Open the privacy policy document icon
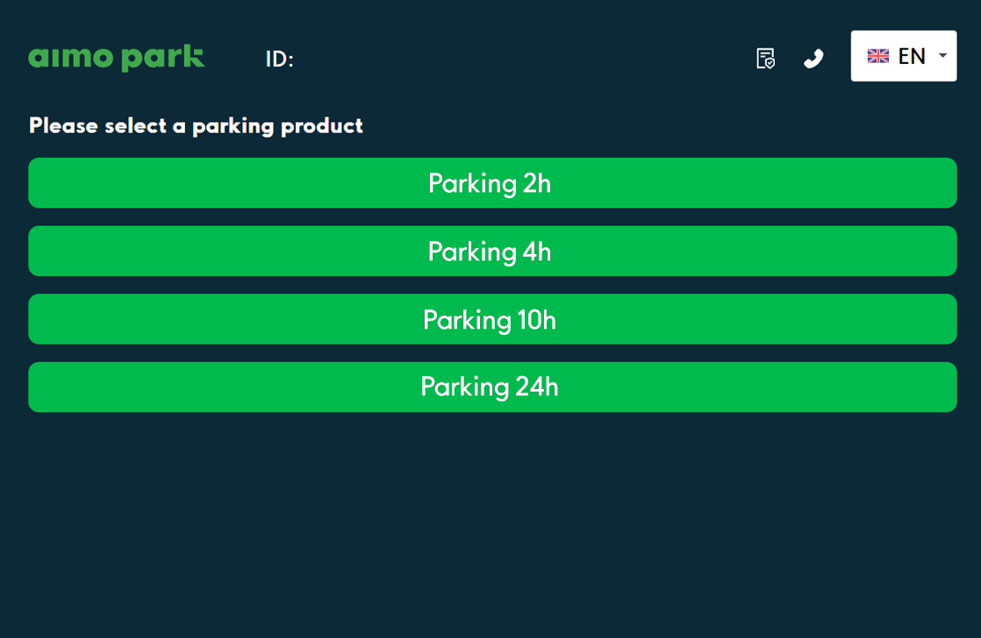 click(x=765, y=59)
